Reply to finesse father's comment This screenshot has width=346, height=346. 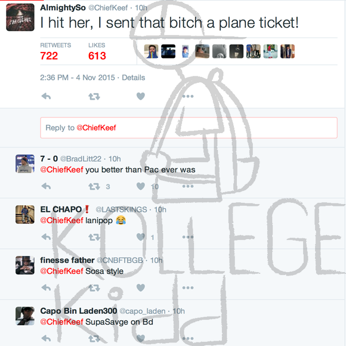click(x=46, y=288)
